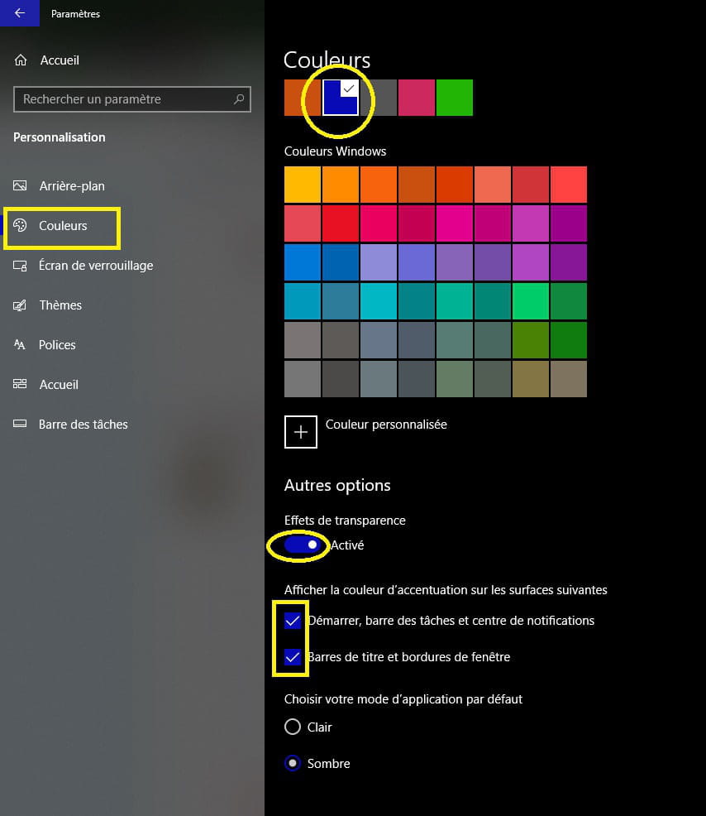Choose the medium gray swatch starting the last row
Viewport: 706px width, 816px height.
tap(303, 379)
